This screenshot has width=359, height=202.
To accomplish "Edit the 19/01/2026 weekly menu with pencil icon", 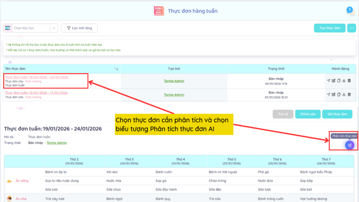I will pyautogui.click(x=334, y=81).
